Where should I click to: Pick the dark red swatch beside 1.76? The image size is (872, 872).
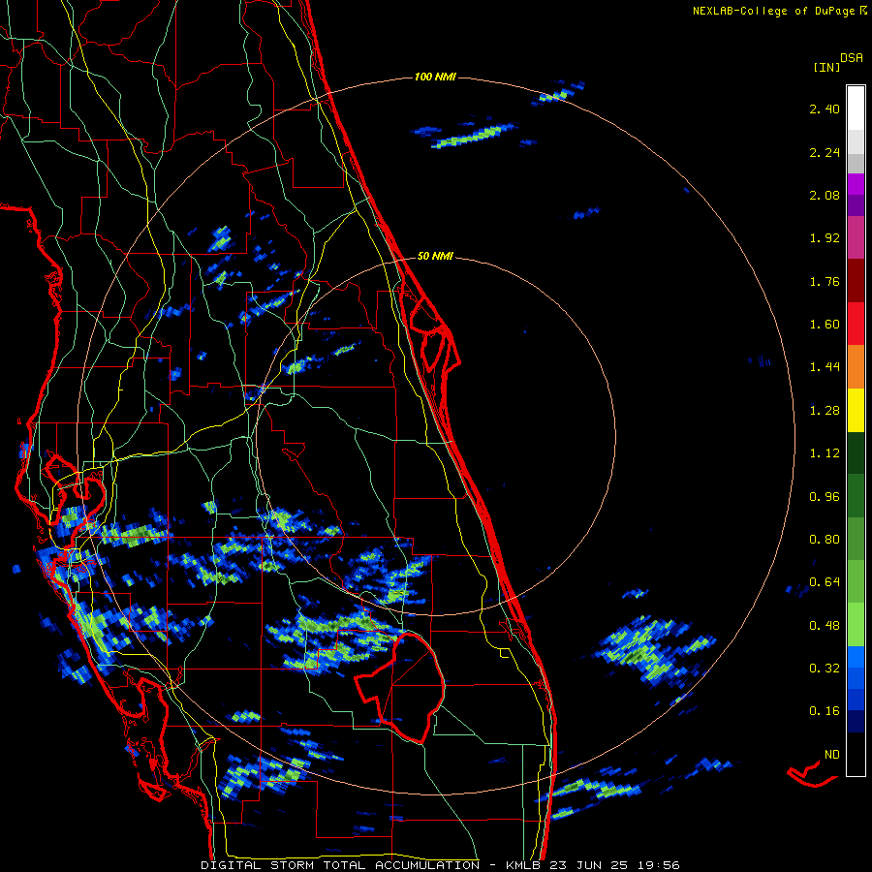click(856, 281)
